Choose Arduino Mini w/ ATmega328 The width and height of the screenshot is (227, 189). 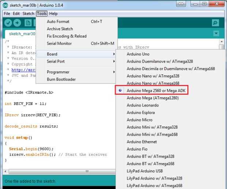click(x=171, y=127)
